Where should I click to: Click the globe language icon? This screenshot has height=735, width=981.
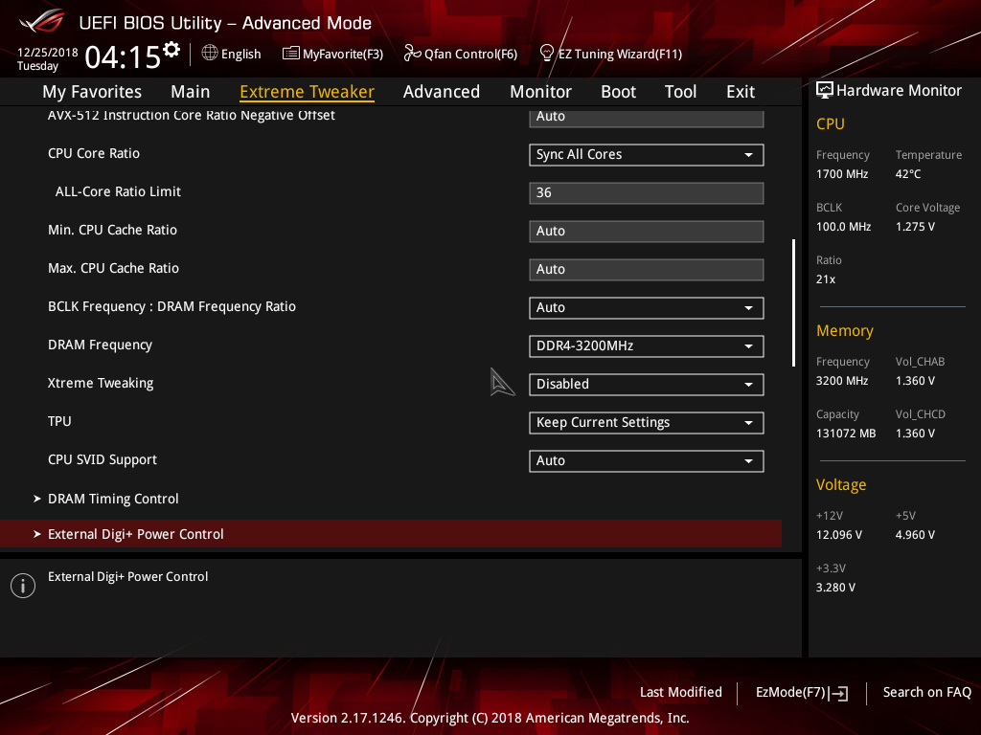pos(210,54)
